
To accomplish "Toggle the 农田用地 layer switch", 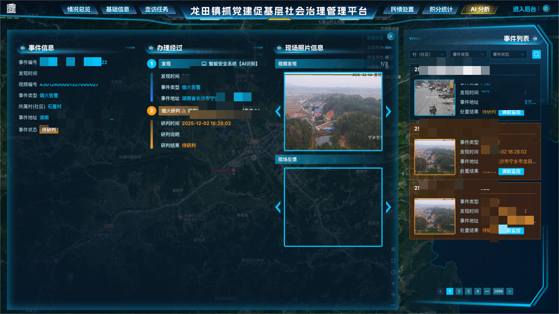I will (388, 47).
